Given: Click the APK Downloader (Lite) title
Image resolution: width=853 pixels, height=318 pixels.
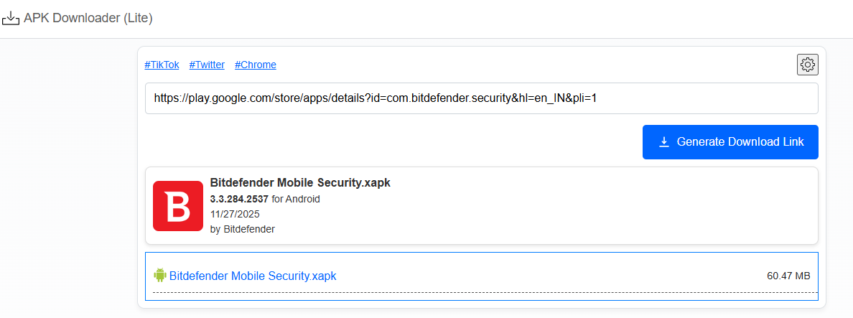Looking at the screenshot, I should pyautogui.click(x=88, y=18).
